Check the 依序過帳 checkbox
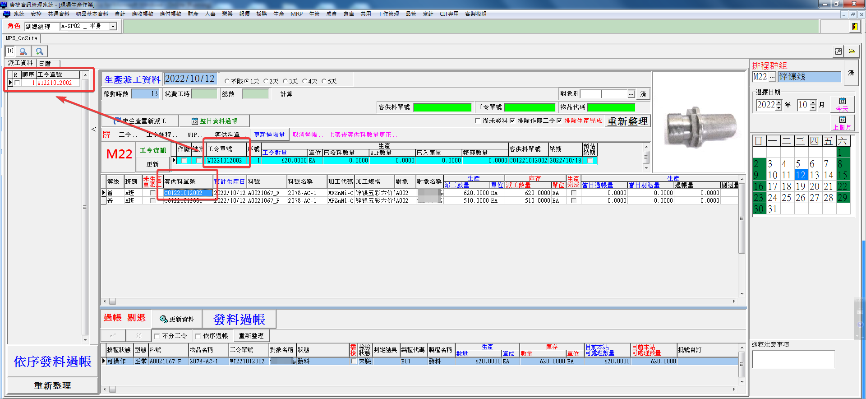The width and height of the screenshot is (866, 399). coord(198,336)
